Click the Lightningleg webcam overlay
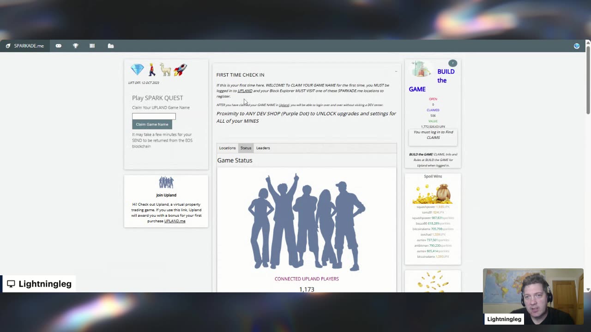 tap(533, 296)
